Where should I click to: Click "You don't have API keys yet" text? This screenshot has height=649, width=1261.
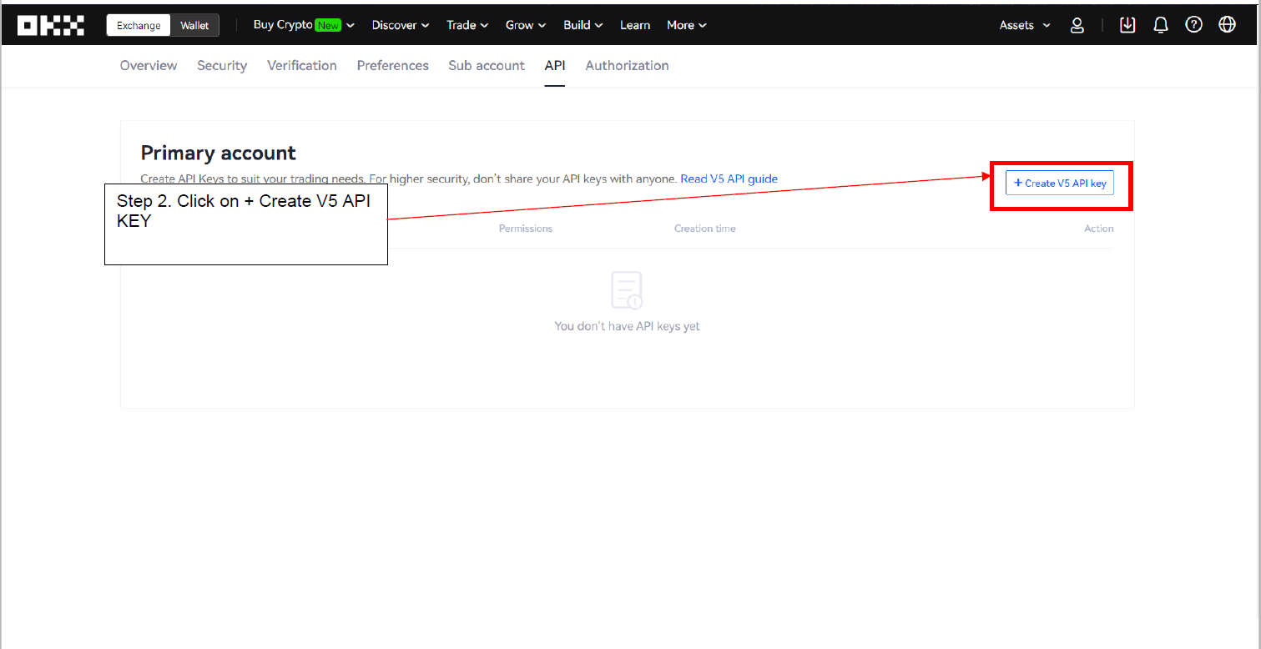click(x=628, y=326)
